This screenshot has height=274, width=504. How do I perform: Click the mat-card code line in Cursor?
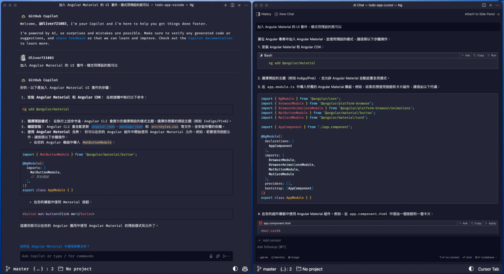(x=271, y=231)
